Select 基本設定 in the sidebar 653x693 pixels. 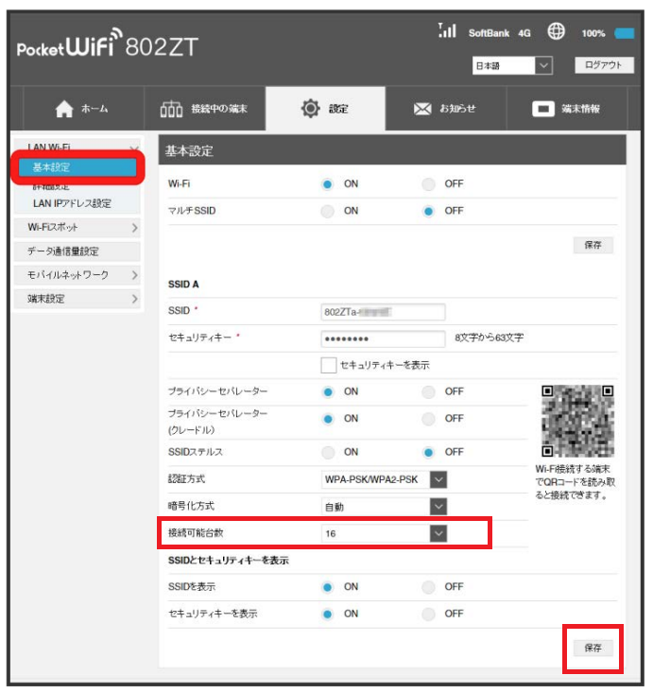coord(77,167)
